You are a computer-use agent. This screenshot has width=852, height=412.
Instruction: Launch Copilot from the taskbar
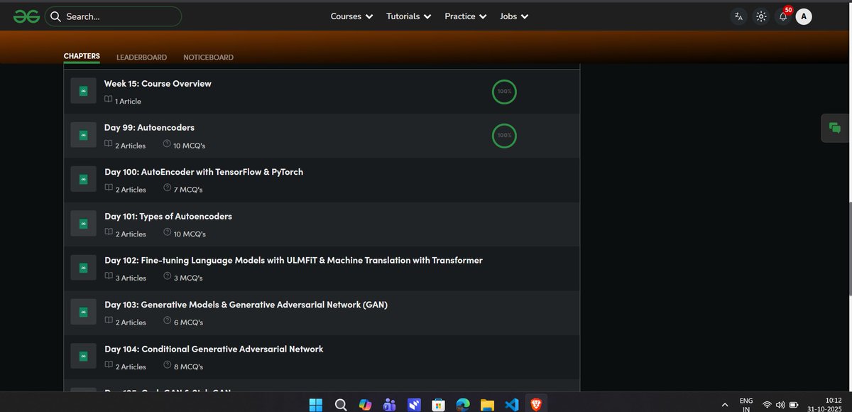coord(365,404)
